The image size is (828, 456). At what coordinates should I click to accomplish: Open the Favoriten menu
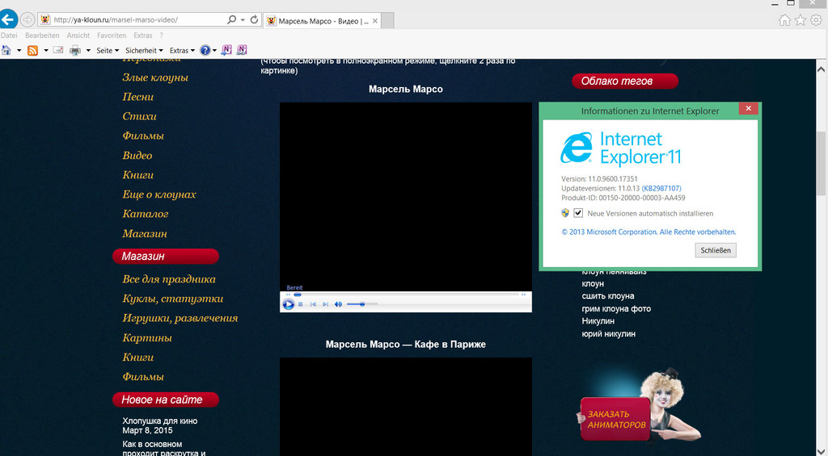[112, 36]
